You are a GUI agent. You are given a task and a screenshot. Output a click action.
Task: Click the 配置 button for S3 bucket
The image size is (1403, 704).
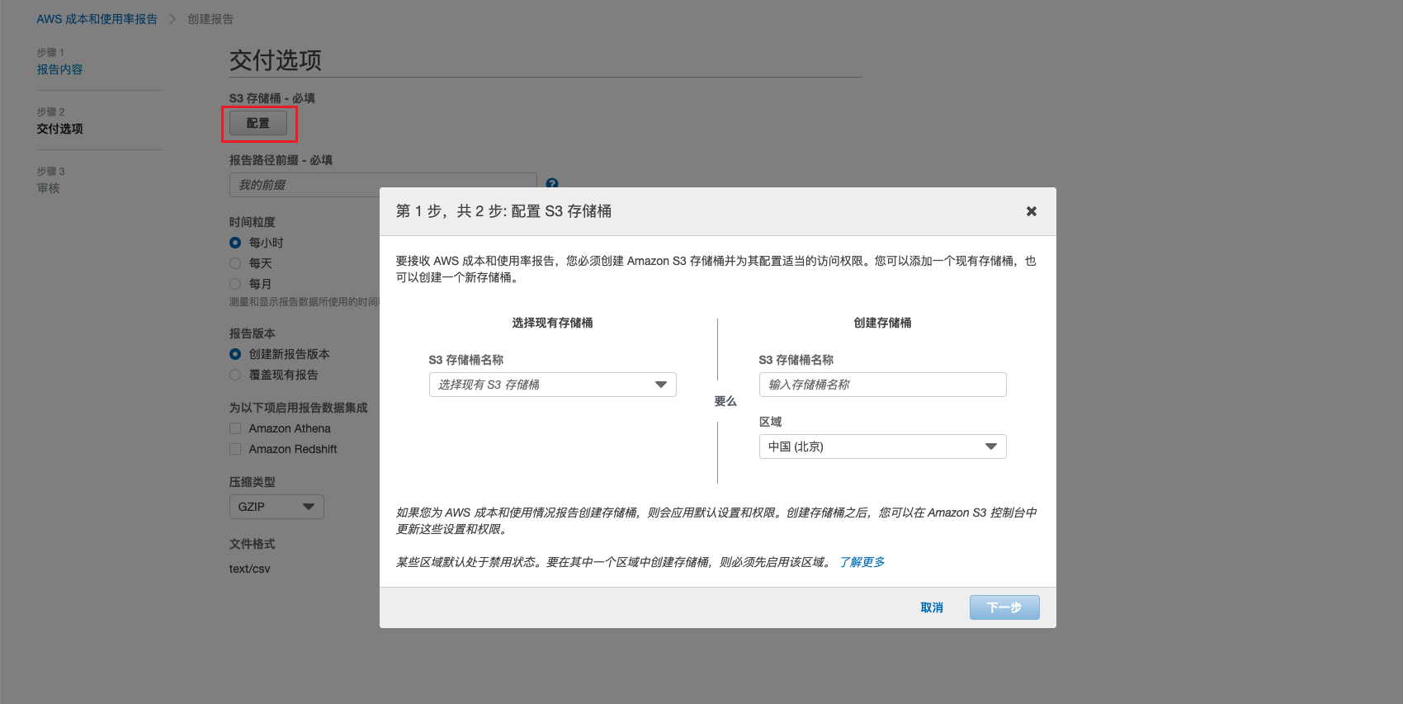tap(258, 123)
